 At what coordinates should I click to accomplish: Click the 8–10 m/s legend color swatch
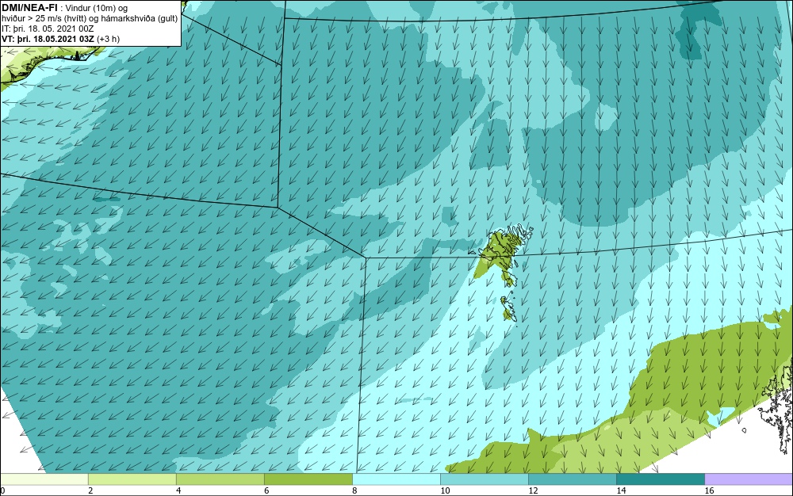(396, 479)
